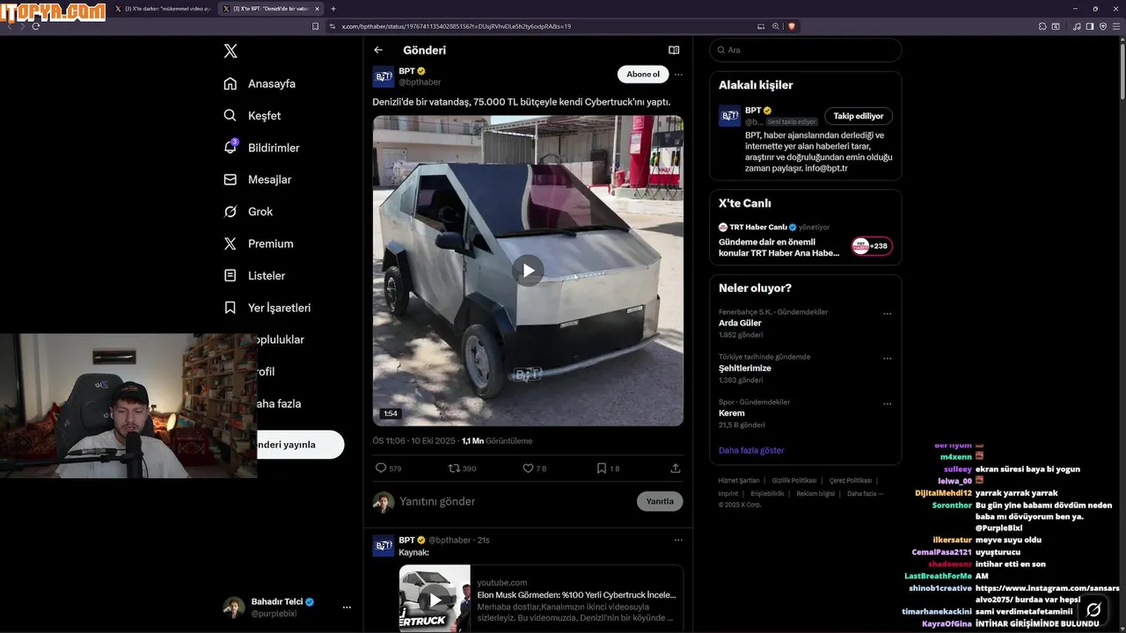
Task: Go to Anasayfa in the sidebar
Action: (x=260, y=84)
